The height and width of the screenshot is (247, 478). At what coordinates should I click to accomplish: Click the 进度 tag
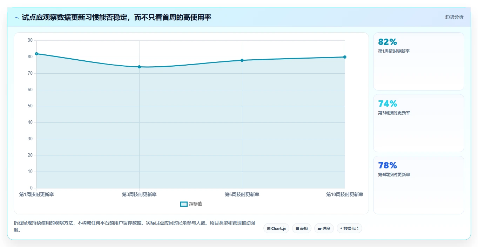pos(324,228)
